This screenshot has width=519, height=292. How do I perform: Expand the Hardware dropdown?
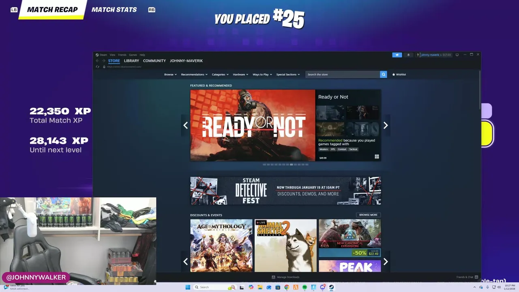(x=240, y=75)
